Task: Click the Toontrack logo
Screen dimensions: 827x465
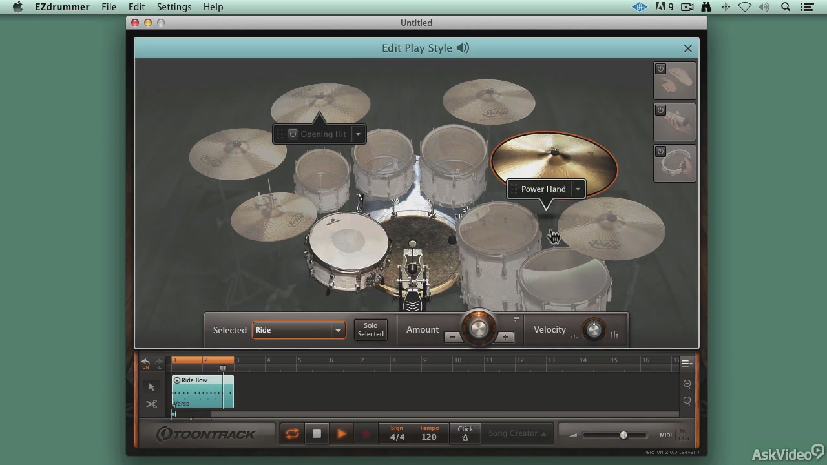Action: pos(206,435)
